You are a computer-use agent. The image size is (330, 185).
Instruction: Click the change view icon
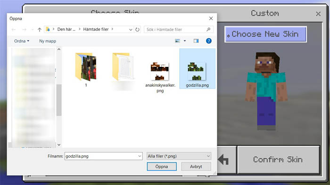click(x=177, y=41)
